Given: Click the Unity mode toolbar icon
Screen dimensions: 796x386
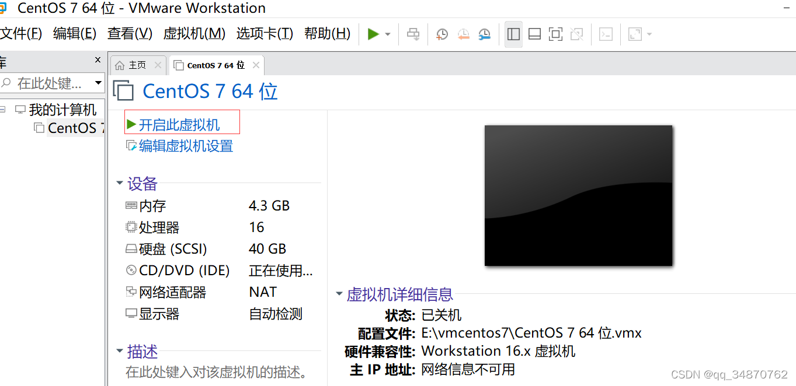Looking at the screenshot, I should [576, 34].
